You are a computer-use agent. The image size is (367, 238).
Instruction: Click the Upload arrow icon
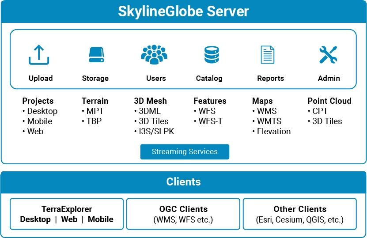(x=39, y=55)
